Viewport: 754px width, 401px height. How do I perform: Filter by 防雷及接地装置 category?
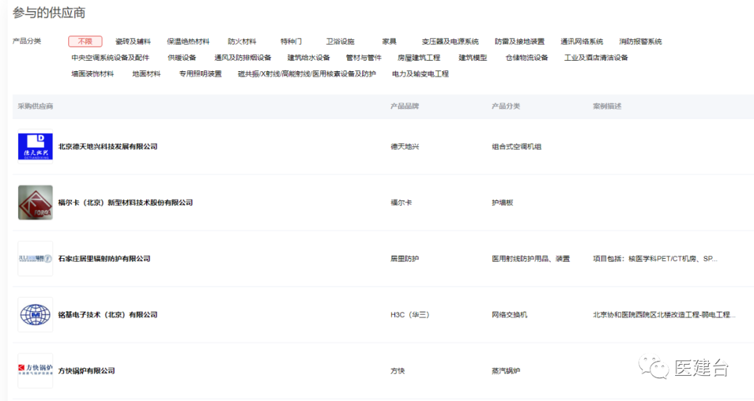520,41
